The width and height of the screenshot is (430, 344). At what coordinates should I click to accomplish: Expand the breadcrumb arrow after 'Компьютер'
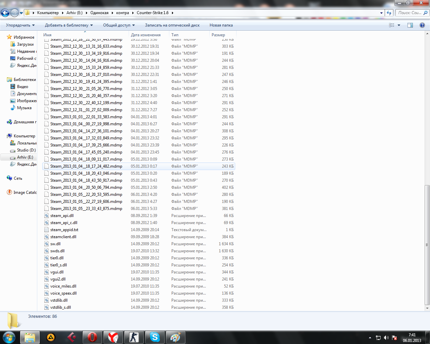[62, 13]
